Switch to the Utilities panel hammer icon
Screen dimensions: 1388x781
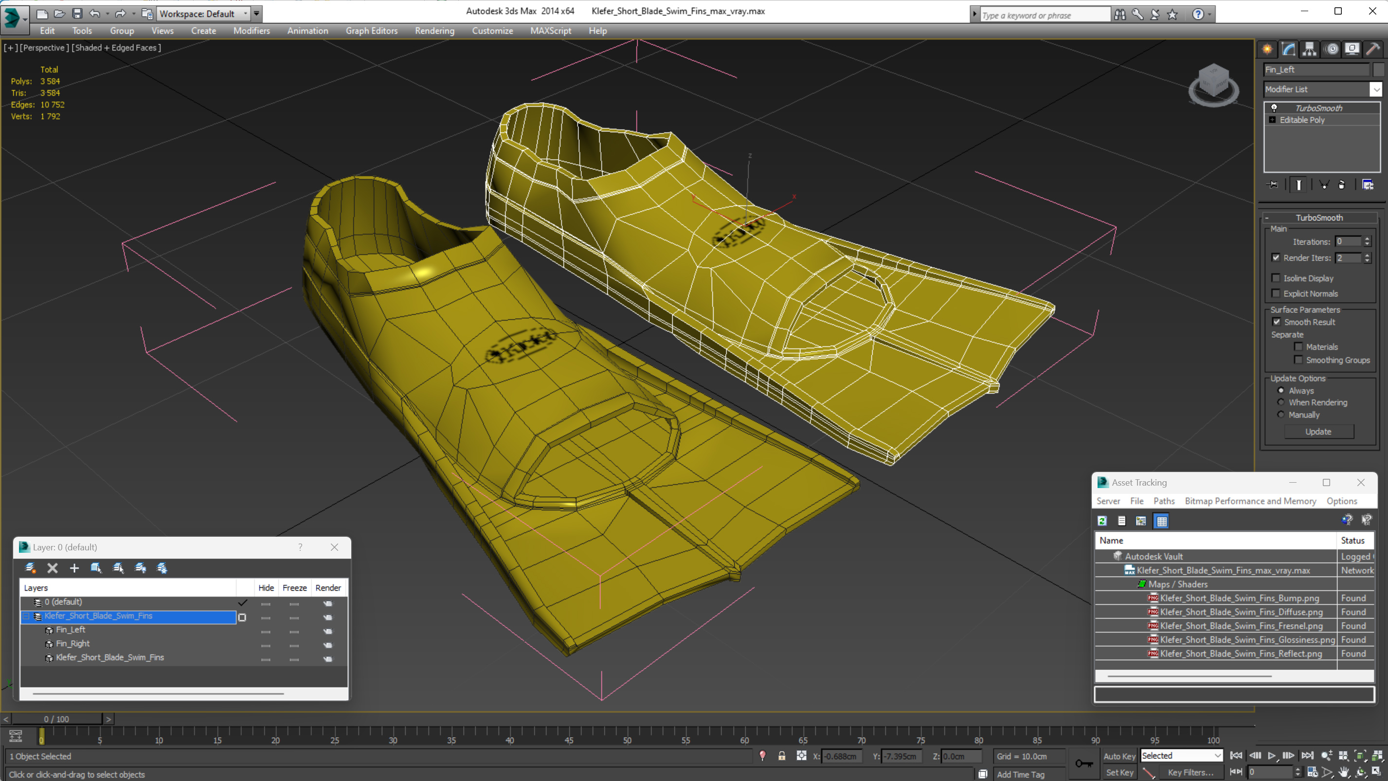pyautogui.click(x=1372, y=49)
